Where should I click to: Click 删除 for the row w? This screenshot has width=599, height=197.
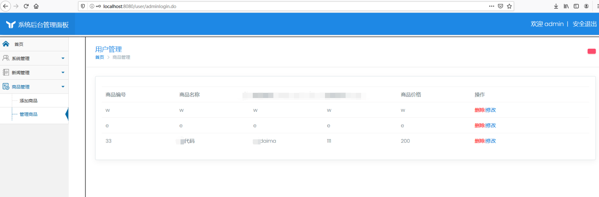click(x=479, y=110)
